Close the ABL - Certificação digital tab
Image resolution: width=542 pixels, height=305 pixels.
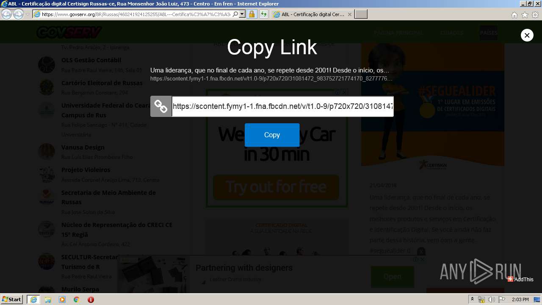349,14
